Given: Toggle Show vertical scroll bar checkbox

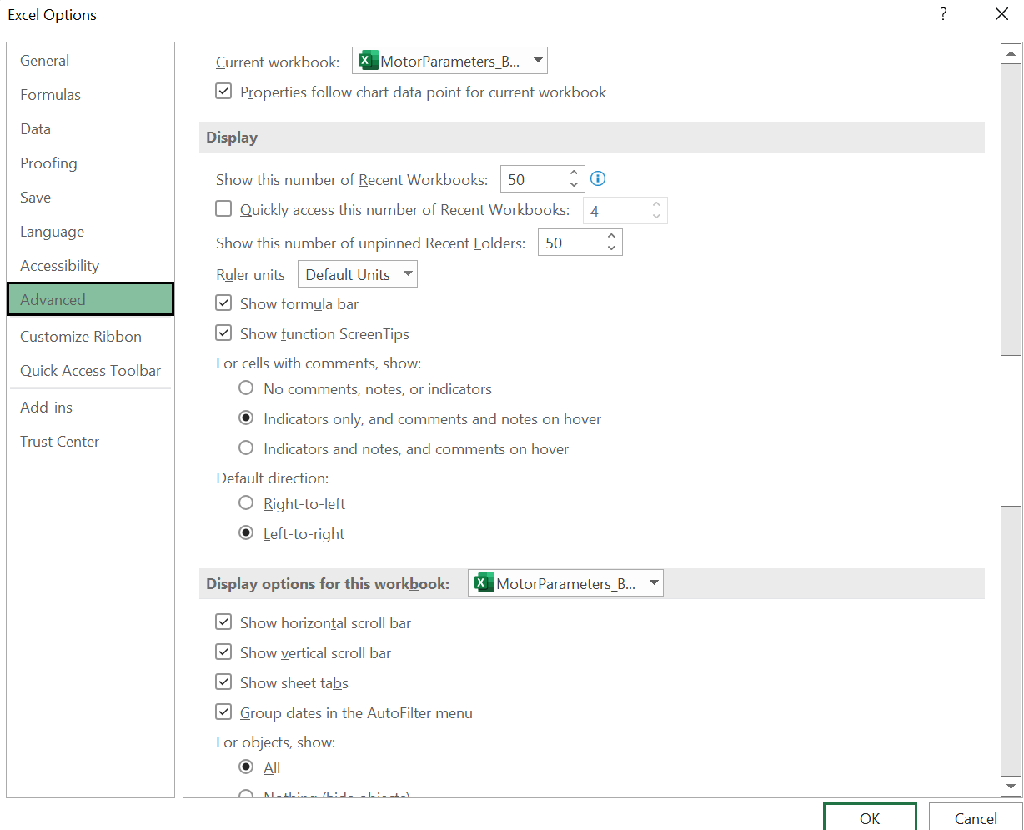Looking at the screenshot, I should [x=223, y=652].
